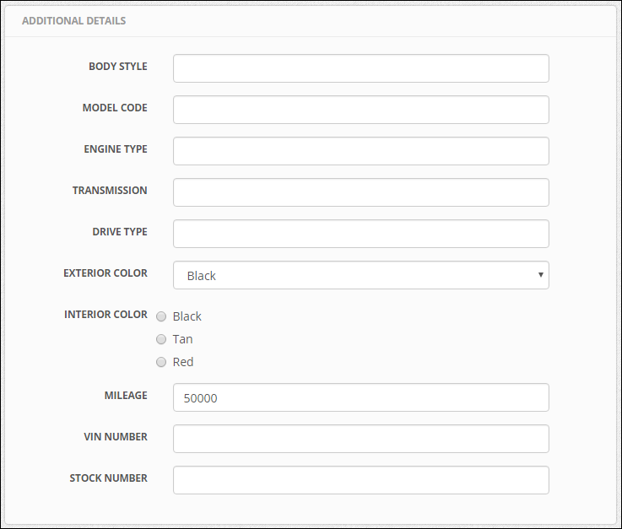Select Black interior color radio button
This screenshot has width=622, height=529.
click(161, 316)
